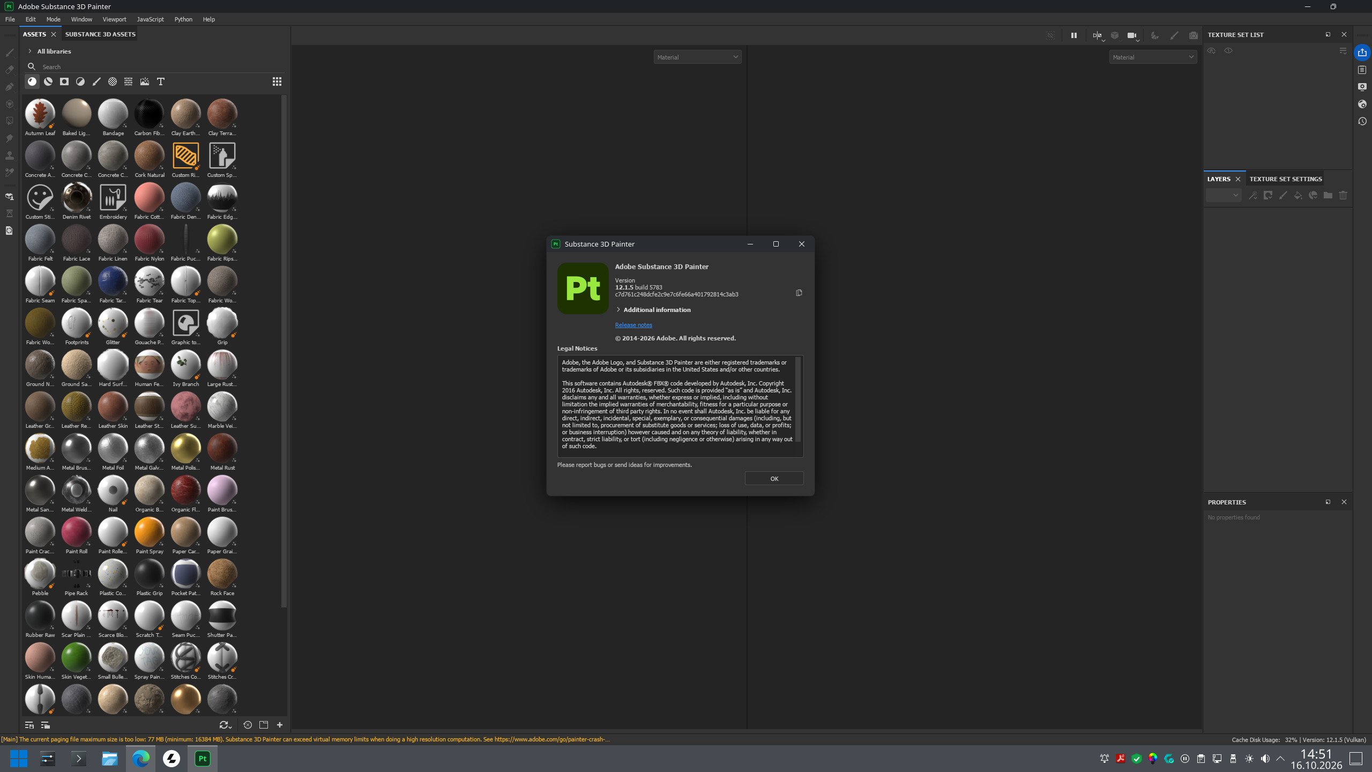This screenshot has height=772, width=1372.
Task: Open camera view options in viewport toolbar
Action: coord(1132,35)
